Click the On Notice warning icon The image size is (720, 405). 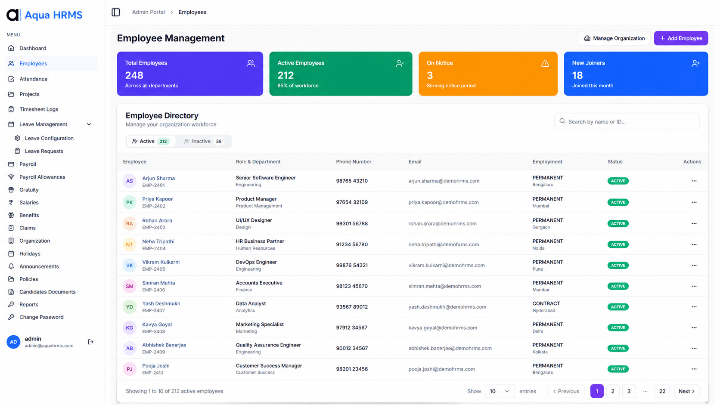coord(545,64)
